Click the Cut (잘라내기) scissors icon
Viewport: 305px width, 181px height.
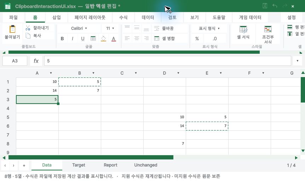coord(28,28)
